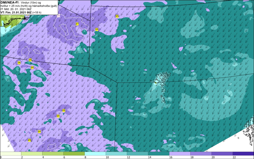The width and height of the screenshot is (254, 159).
Task: Click the 8–10 m/s light cyan legend swatch
Action: point(95,154)
